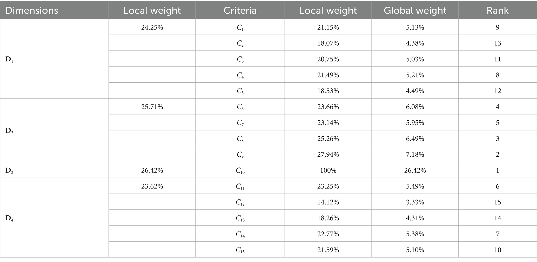
Task: Select the 26.42% global weight cell
Action: point(415,170)
